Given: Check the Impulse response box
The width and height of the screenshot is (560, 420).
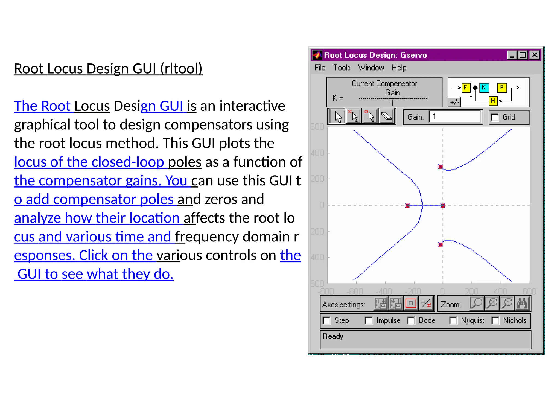Looking at the screenshot, I should click(x=369, y=320).
